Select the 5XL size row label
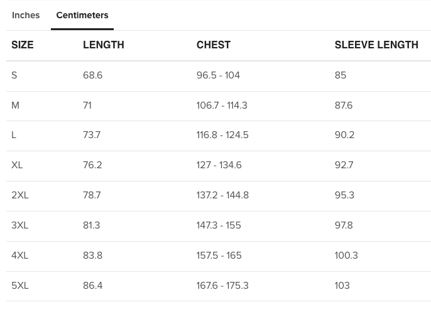Screen dimensions: 431x312 pyautogui.click(x=20, y=286)
